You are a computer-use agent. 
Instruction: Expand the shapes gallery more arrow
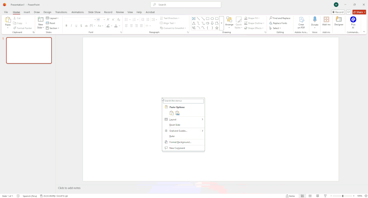tap(221, 23)
